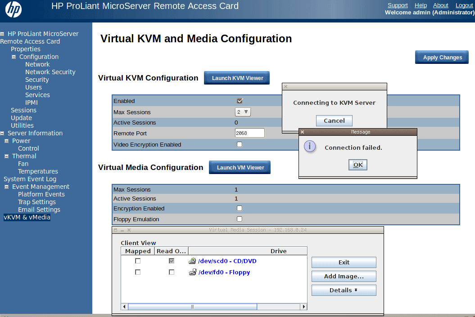Open Properties in the sidebar
Image resolution: width=475 pixels, height=317 pixels.
coord(26,49)
